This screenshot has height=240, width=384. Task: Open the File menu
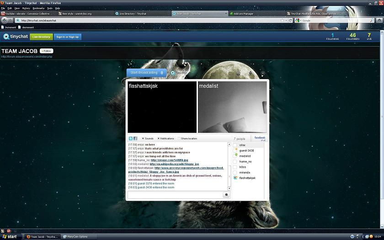click(x=3, y=8)
